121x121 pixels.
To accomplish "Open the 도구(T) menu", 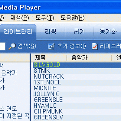I will coord(45,18).
